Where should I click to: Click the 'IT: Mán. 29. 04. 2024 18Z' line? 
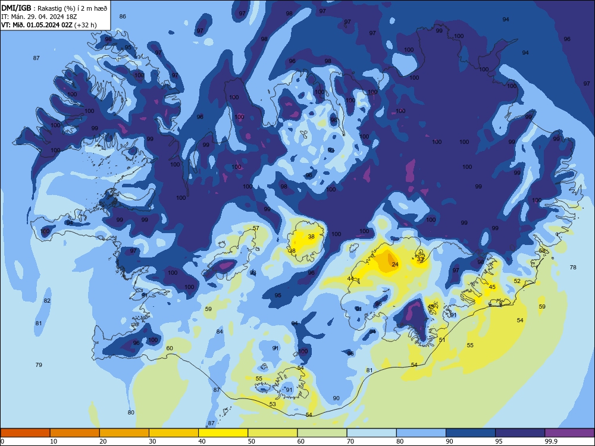pyautogui.click(x=39, y=17)
